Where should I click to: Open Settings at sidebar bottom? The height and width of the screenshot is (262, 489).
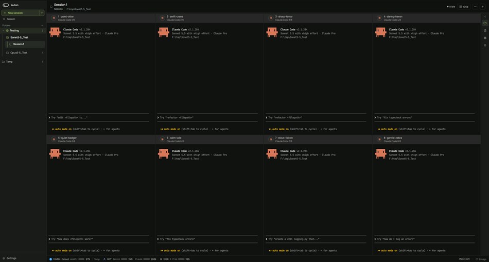tap(9, 258)
